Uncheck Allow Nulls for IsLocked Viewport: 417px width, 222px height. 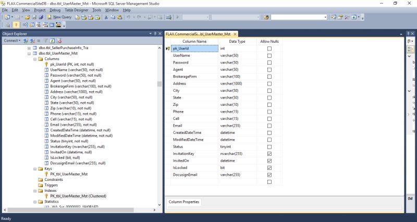click(269, 168)
